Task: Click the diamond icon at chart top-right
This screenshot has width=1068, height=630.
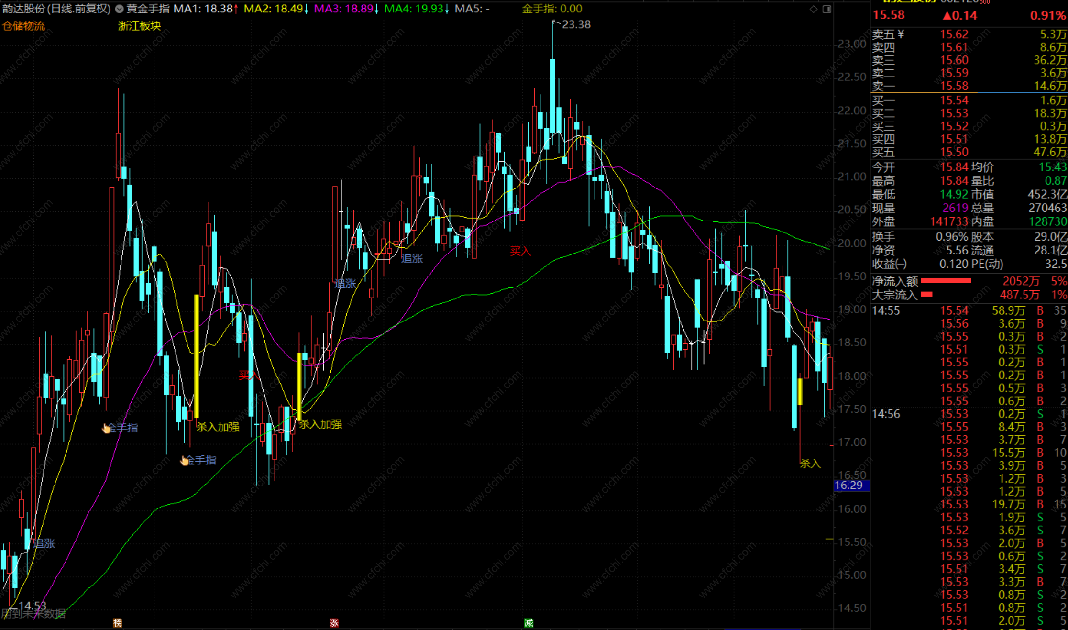Action: point(813,9)
